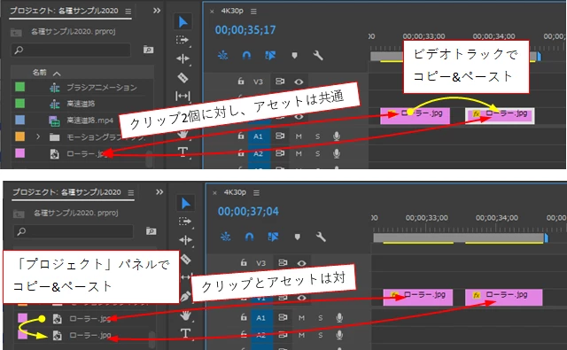Image resolution: width=567 pixels, height=350 pixels.
Task: Click the blue label of 高速道路.mp4
Action: (x=19, y=120)
